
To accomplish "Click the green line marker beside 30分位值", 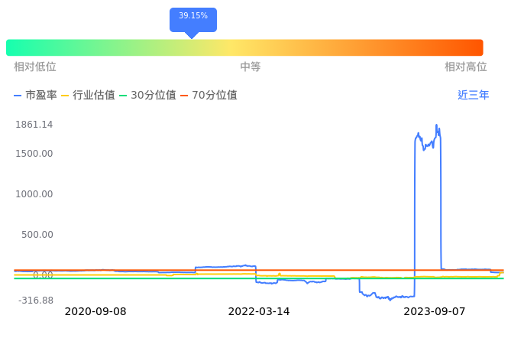I will tap(123, 96).
